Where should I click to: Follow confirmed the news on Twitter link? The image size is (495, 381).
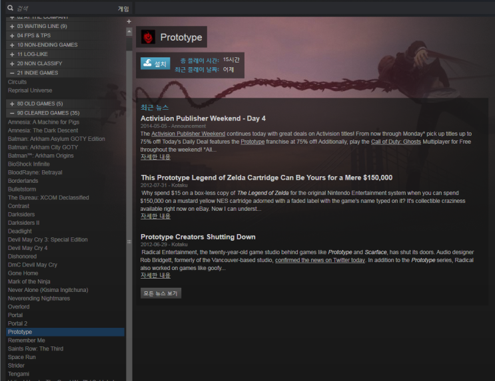pyautogui.click(x=320, y=260)
